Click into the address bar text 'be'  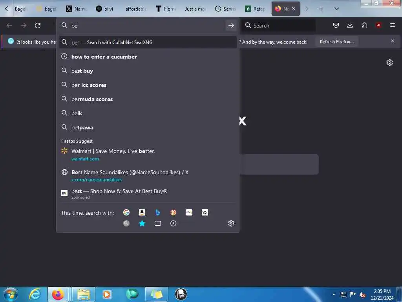[74, 26]
